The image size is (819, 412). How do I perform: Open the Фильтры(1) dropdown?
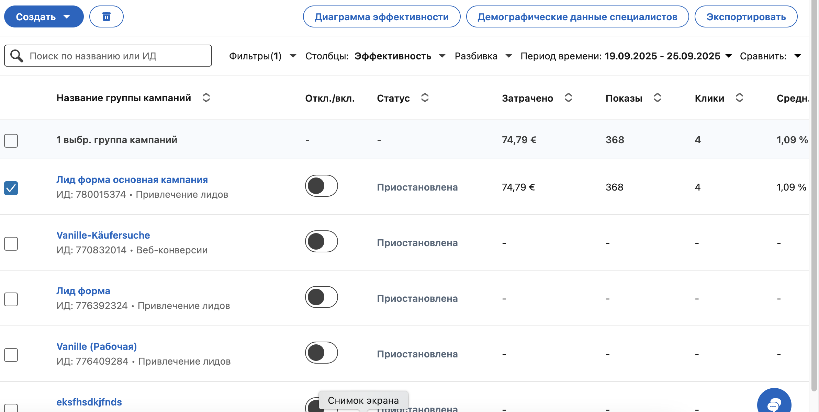pos(262,56)
